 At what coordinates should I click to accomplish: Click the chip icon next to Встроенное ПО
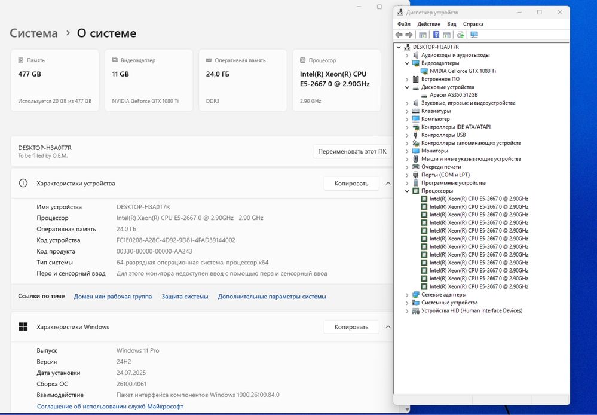click(x=416, y=79)
